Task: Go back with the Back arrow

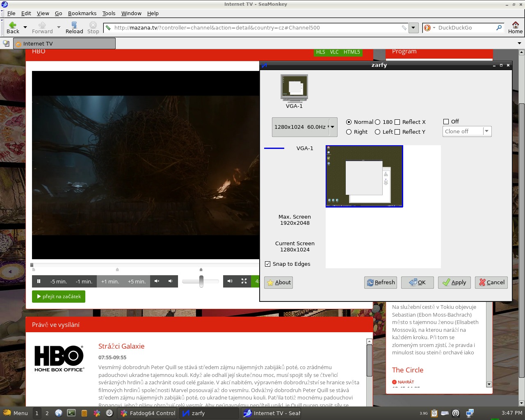Action: 13,27
